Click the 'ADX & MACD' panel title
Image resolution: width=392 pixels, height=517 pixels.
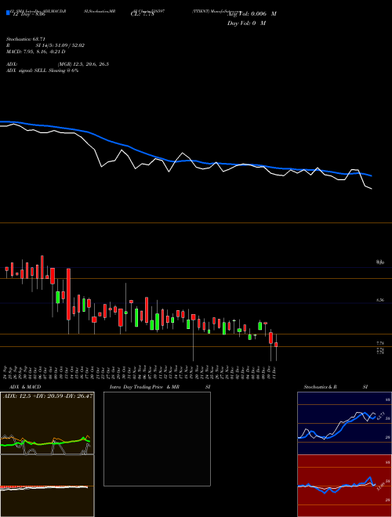point(25,387)
